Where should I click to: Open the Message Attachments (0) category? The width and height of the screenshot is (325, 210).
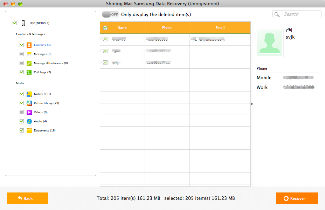pos(51,63)
